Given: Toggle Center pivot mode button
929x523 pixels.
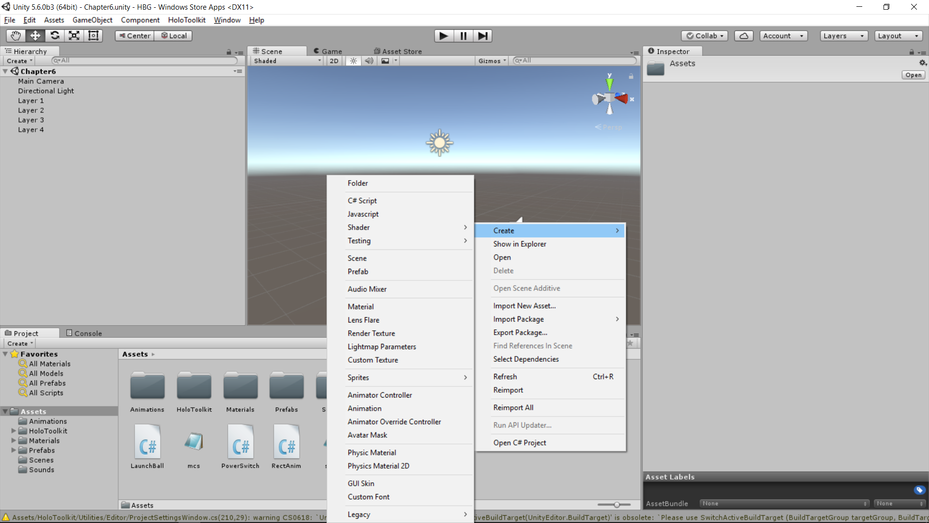Looking at the screenshot, I should [x=135, y=36].
